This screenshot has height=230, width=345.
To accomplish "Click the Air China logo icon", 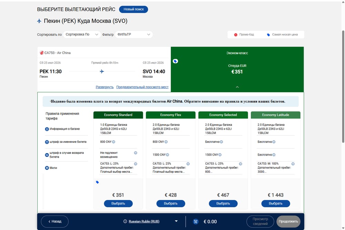I will pyautogui.click(x=42, y=53).
